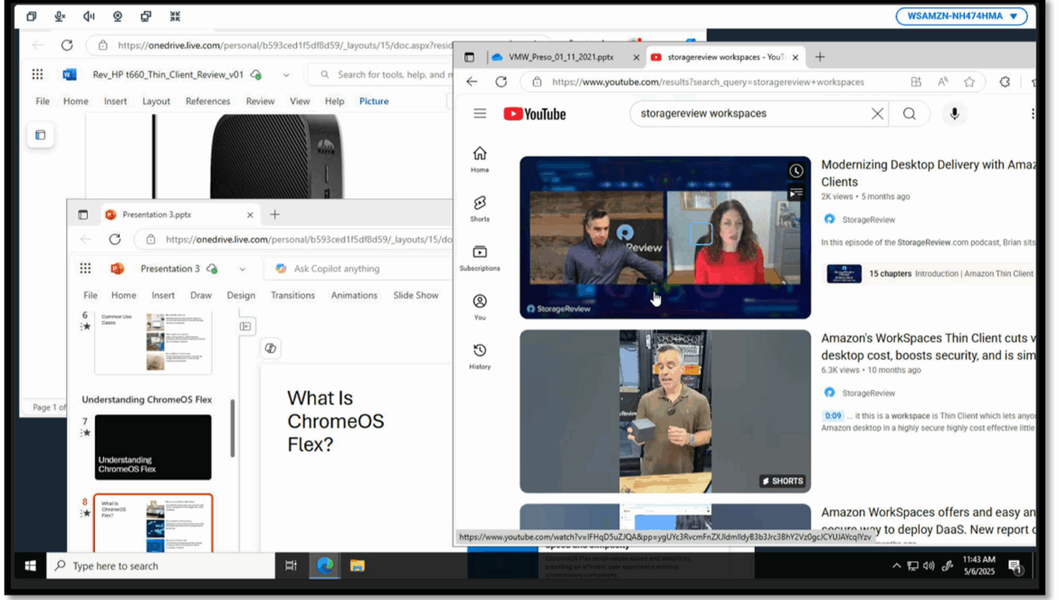Image resolution: width=1059 pixels, height=600 pixels.
Task: Open YouTube Subscriptions in sidebar
Action: point(480,258)
